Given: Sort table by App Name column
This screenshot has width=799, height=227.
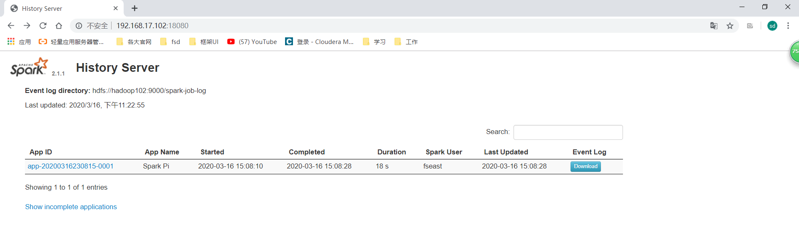Looking at the screenshot, I should coord(162,152).
